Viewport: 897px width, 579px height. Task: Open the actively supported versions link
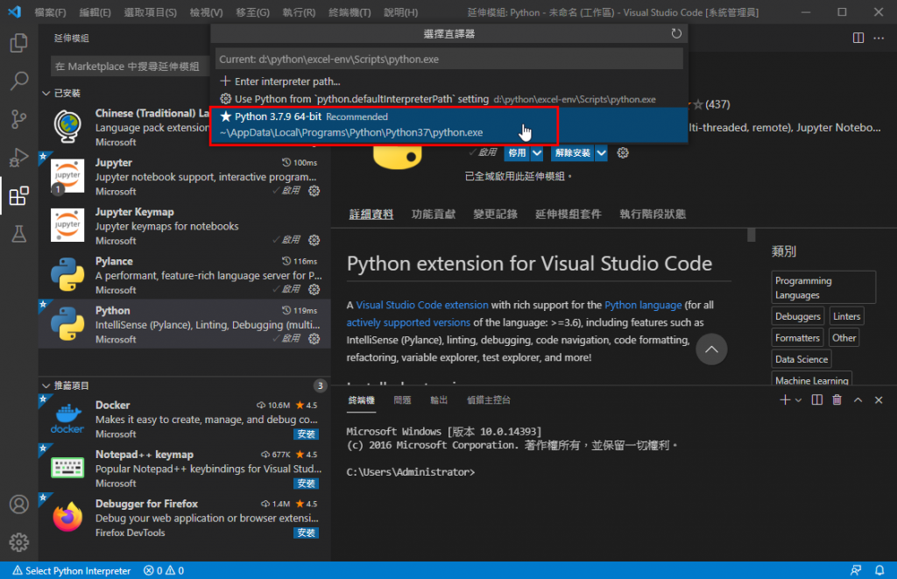coord(408,322)
